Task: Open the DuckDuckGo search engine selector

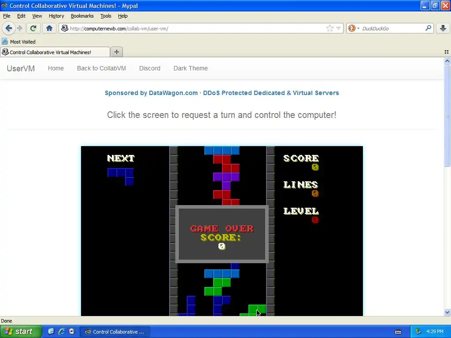Action: [354, 28]
